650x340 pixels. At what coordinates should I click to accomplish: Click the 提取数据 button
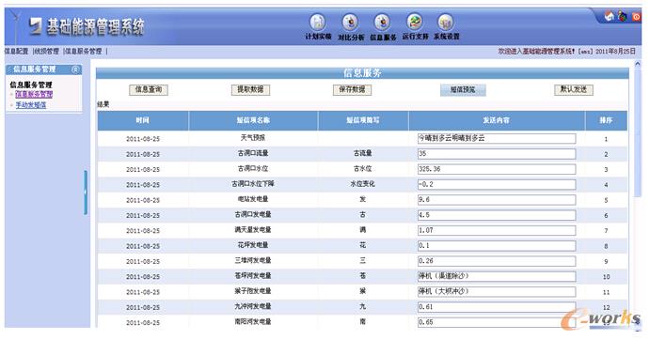tap(250, 89)
